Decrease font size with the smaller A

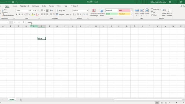click(x=38, y=10)
